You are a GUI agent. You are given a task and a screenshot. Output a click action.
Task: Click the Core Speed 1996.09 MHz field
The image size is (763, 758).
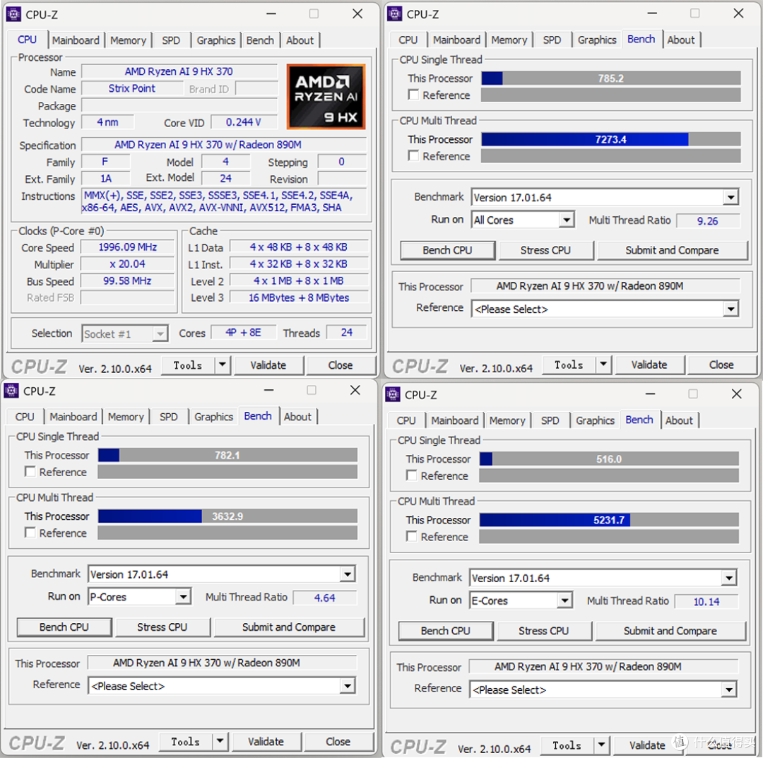127,247
